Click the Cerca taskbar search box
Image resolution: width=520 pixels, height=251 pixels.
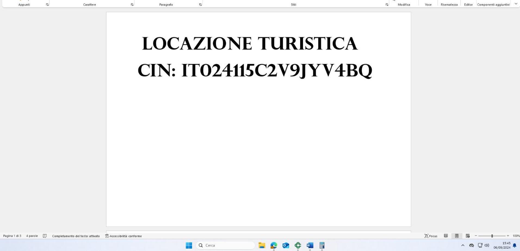225,245
